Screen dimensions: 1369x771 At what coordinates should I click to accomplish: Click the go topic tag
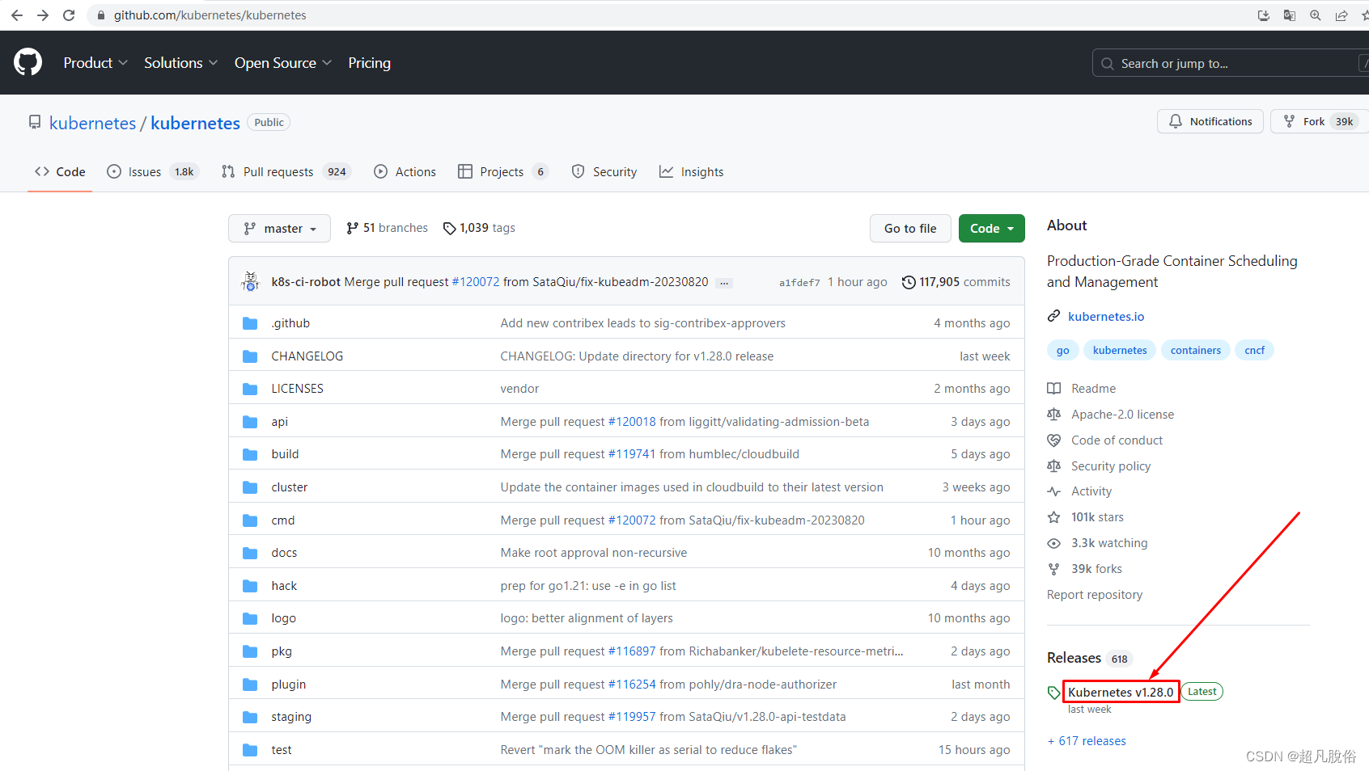click(x=1062, y=350)
